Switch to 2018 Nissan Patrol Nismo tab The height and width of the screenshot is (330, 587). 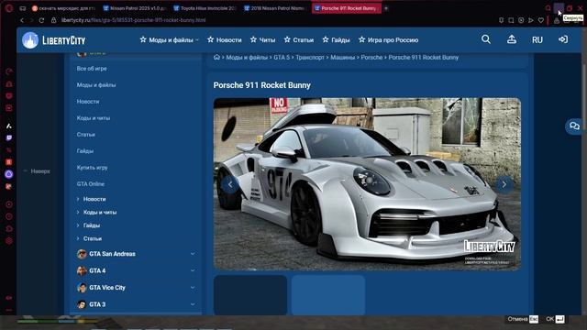[275, 8]
